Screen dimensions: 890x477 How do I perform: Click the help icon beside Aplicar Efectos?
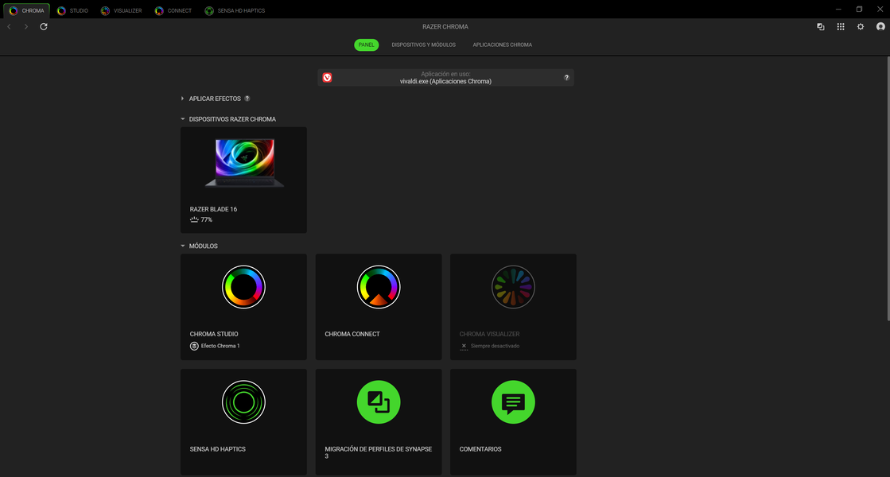click(247, 99)
